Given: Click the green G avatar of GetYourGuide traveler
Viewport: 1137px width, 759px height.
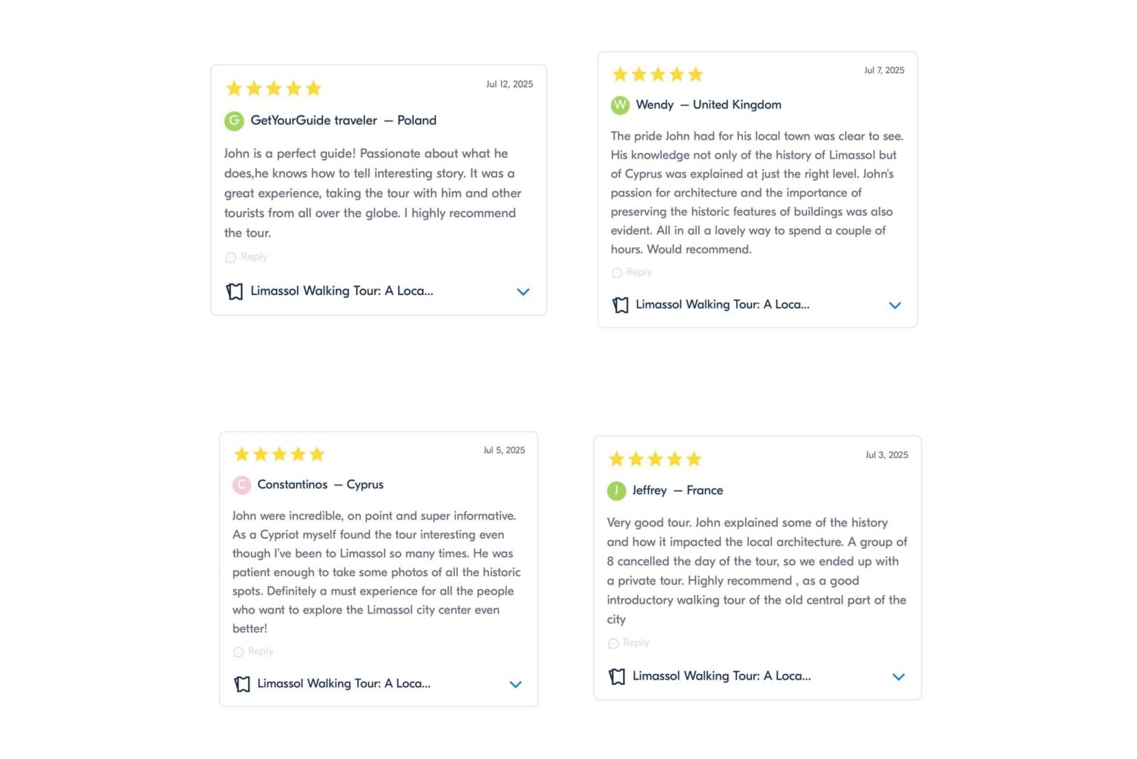Looking at the screenshot, I should (x=234, y=121).
